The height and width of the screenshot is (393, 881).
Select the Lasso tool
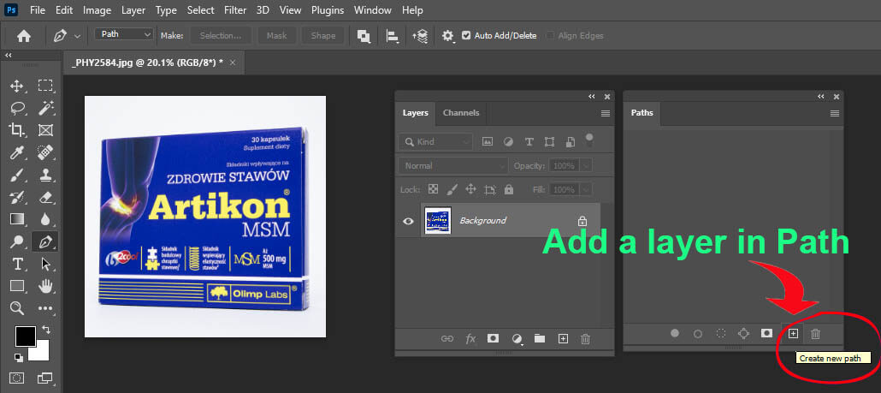(17, 108)
